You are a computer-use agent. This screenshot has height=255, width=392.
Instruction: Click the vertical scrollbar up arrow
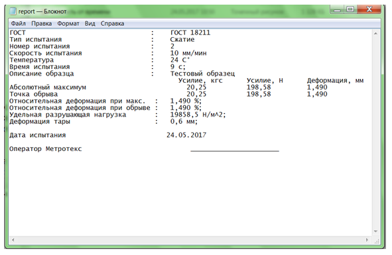click(x=376, y=33)
